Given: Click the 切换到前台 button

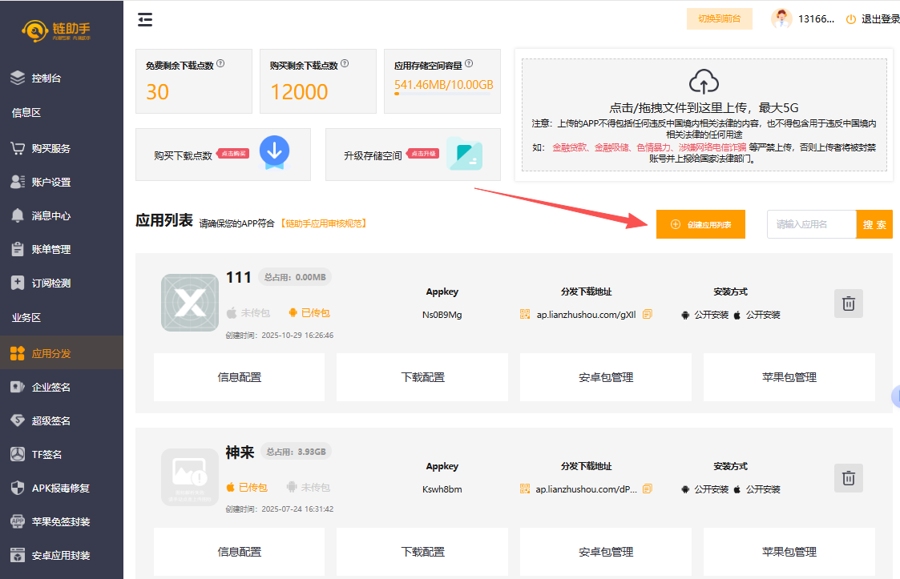Looking at the screenshot, I should [719, 19].
